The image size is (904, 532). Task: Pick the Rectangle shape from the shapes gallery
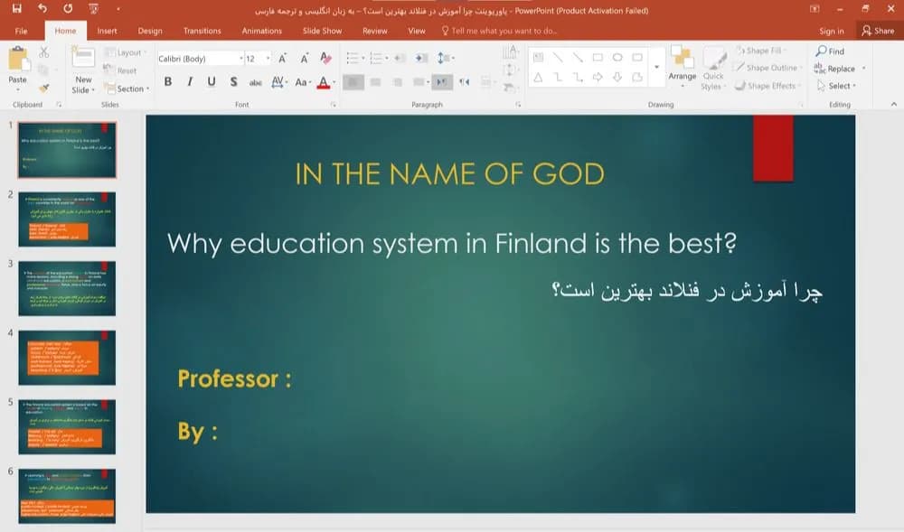(598, 58)
